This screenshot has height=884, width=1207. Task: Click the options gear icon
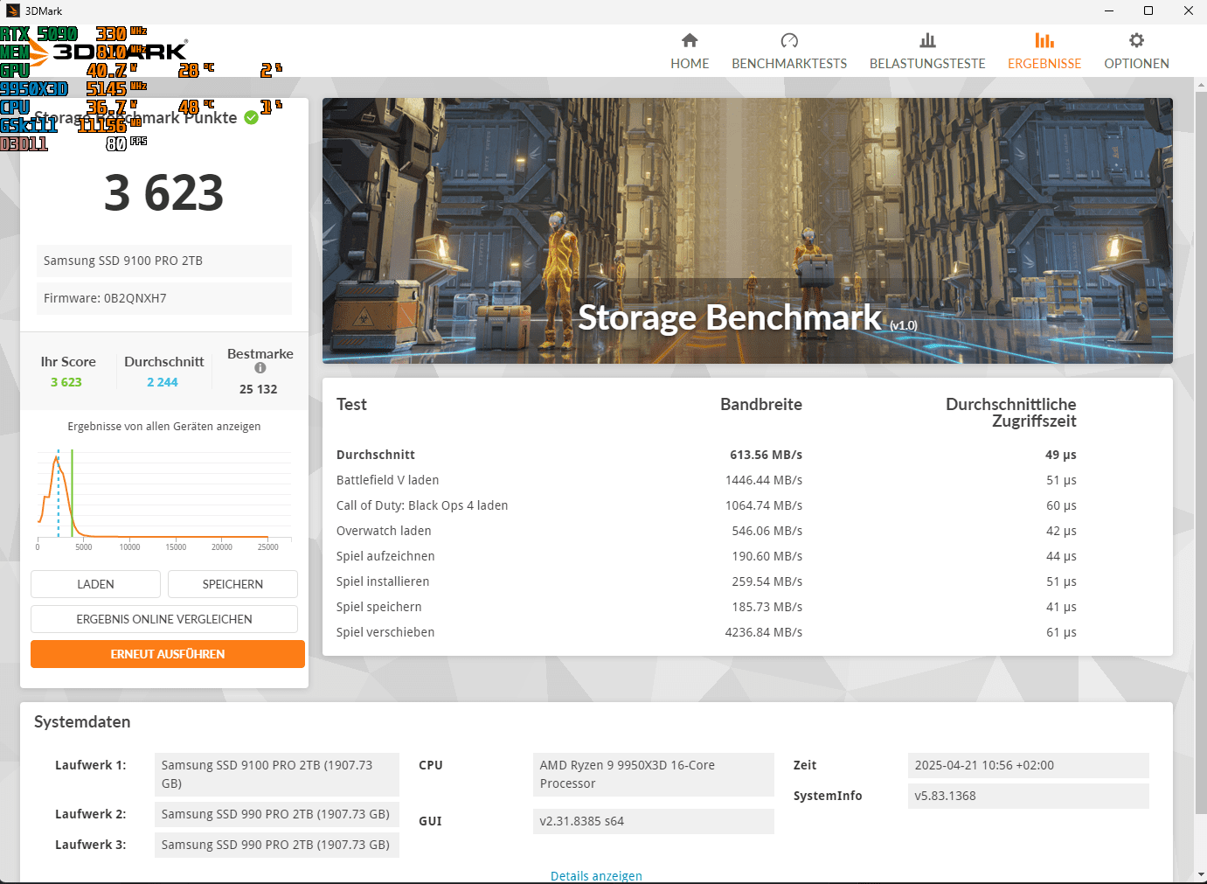1136,40
